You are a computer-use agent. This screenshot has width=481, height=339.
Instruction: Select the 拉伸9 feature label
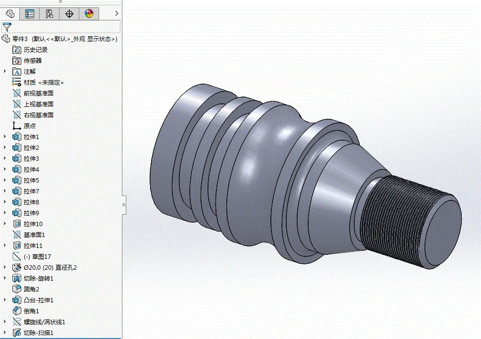(31, 213)
